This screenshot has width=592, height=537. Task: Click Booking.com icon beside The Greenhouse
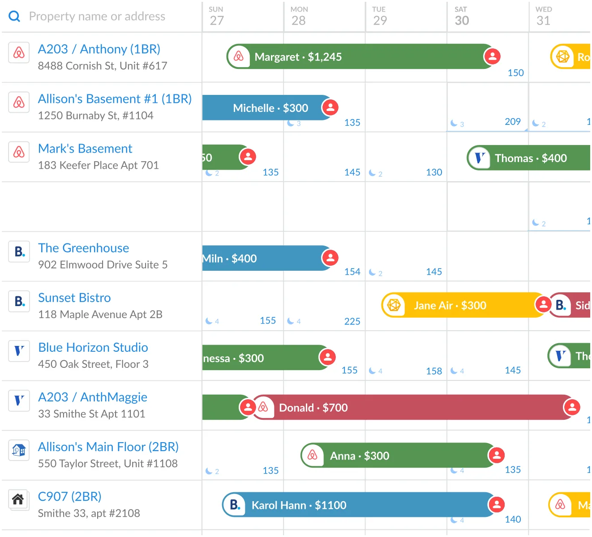tap(19, 251)
